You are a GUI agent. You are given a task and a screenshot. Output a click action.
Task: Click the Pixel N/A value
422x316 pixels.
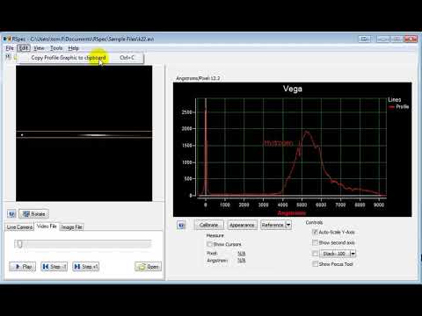click(242, 254)
